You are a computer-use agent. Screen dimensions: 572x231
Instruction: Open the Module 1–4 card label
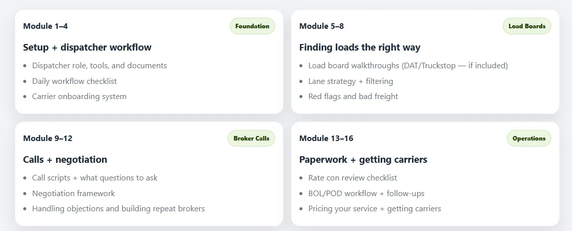[x=45, y=26]
